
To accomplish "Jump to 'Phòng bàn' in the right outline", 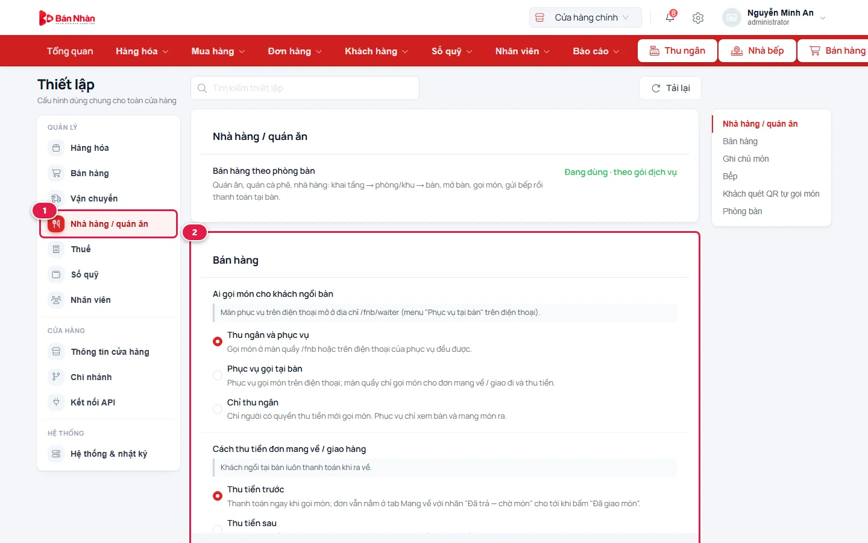I will click(x=742, y=211).
